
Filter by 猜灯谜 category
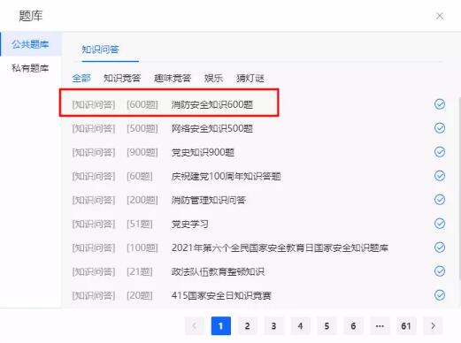pyautogui.click(x=250, y=78)
